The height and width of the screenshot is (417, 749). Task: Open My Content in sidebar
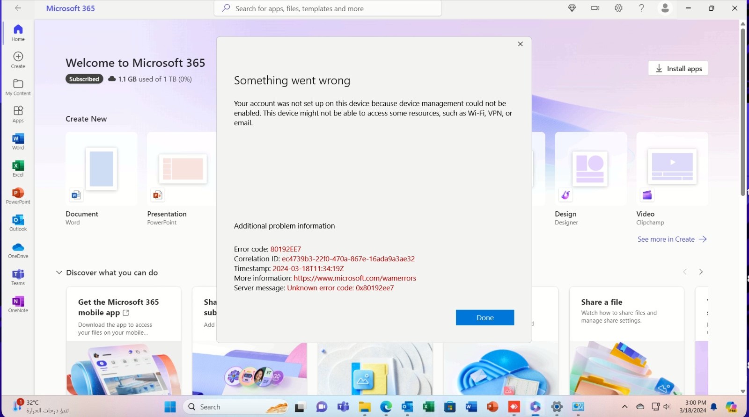pos(18,87)
